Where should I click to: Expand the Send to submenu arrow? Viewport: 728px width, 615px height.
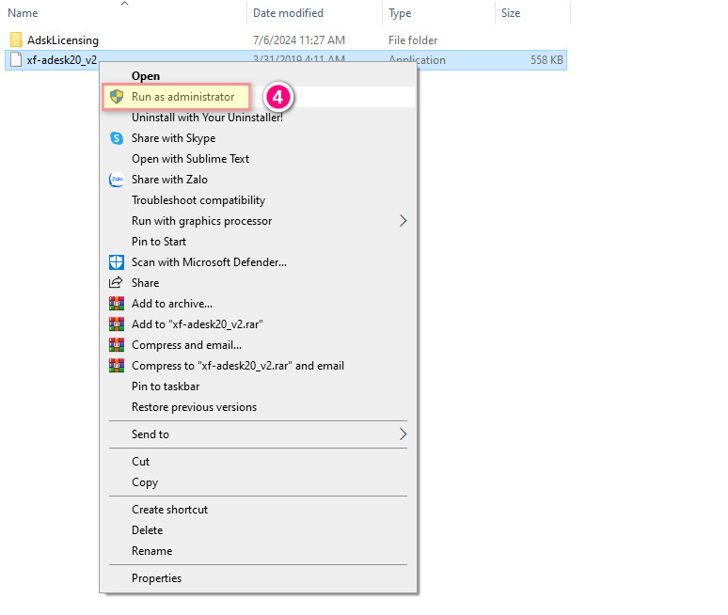coord(404,434)
